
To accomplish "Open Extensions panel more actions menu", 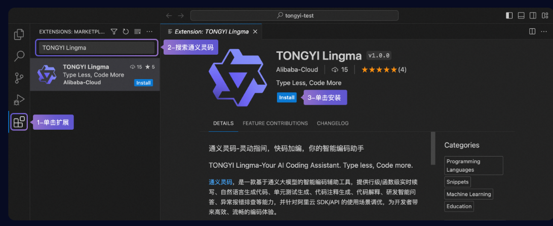I will click(149, 32).
